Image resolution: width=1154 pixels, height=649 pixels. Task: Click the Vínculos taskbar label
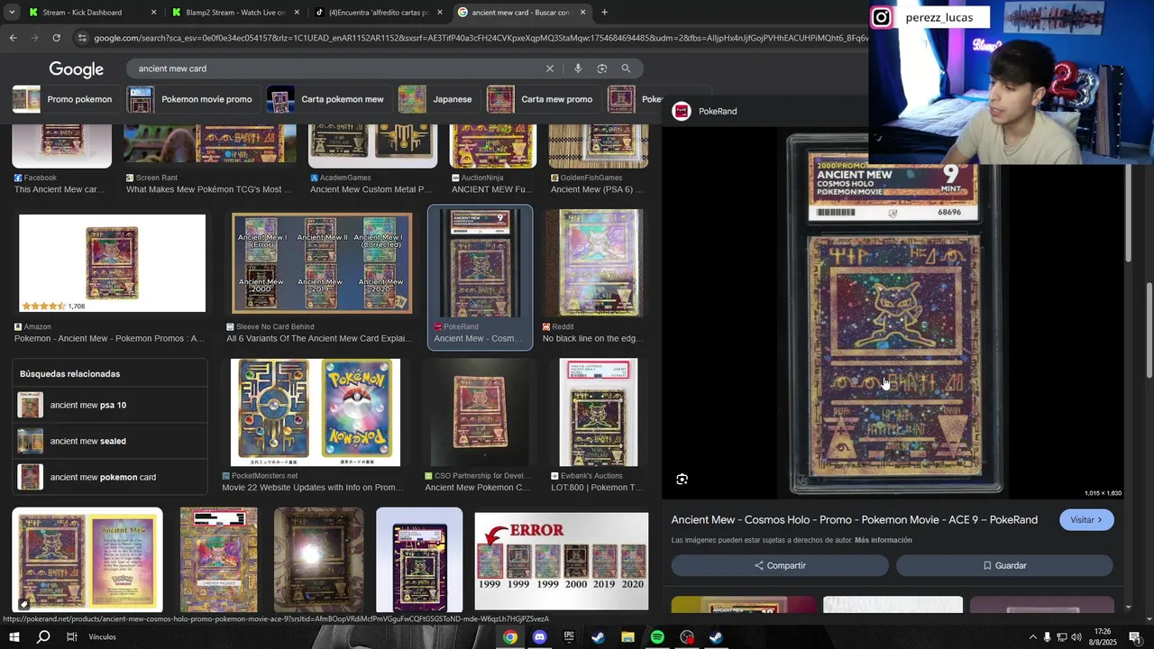pos(102,637)
